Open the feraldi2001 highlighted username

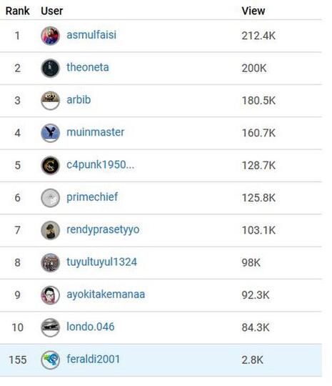[x=94, y=359]
